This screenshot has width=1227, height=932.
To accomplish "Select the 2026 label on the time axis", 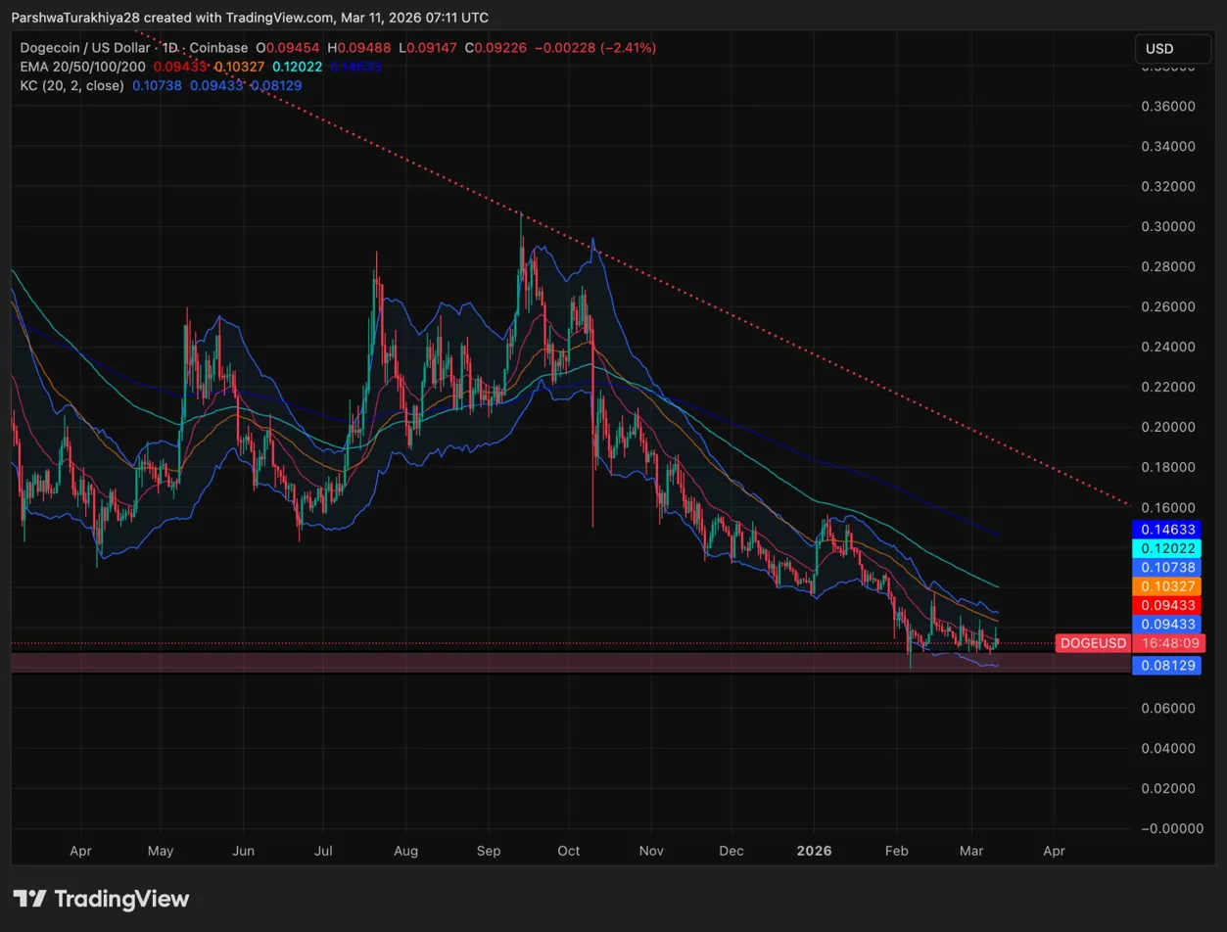I will [813, 851].
